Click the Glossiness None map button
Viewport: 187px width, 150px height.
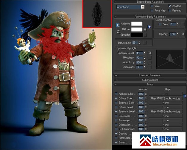tap(166, 116)
